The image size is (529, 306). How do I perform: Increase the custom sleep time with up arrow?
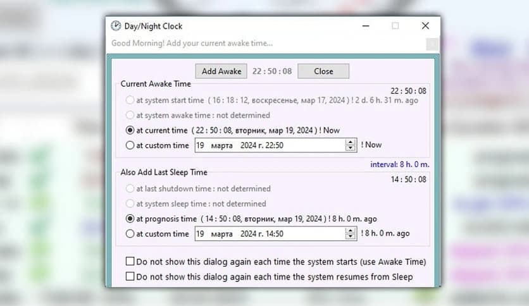tap(351, 231)
